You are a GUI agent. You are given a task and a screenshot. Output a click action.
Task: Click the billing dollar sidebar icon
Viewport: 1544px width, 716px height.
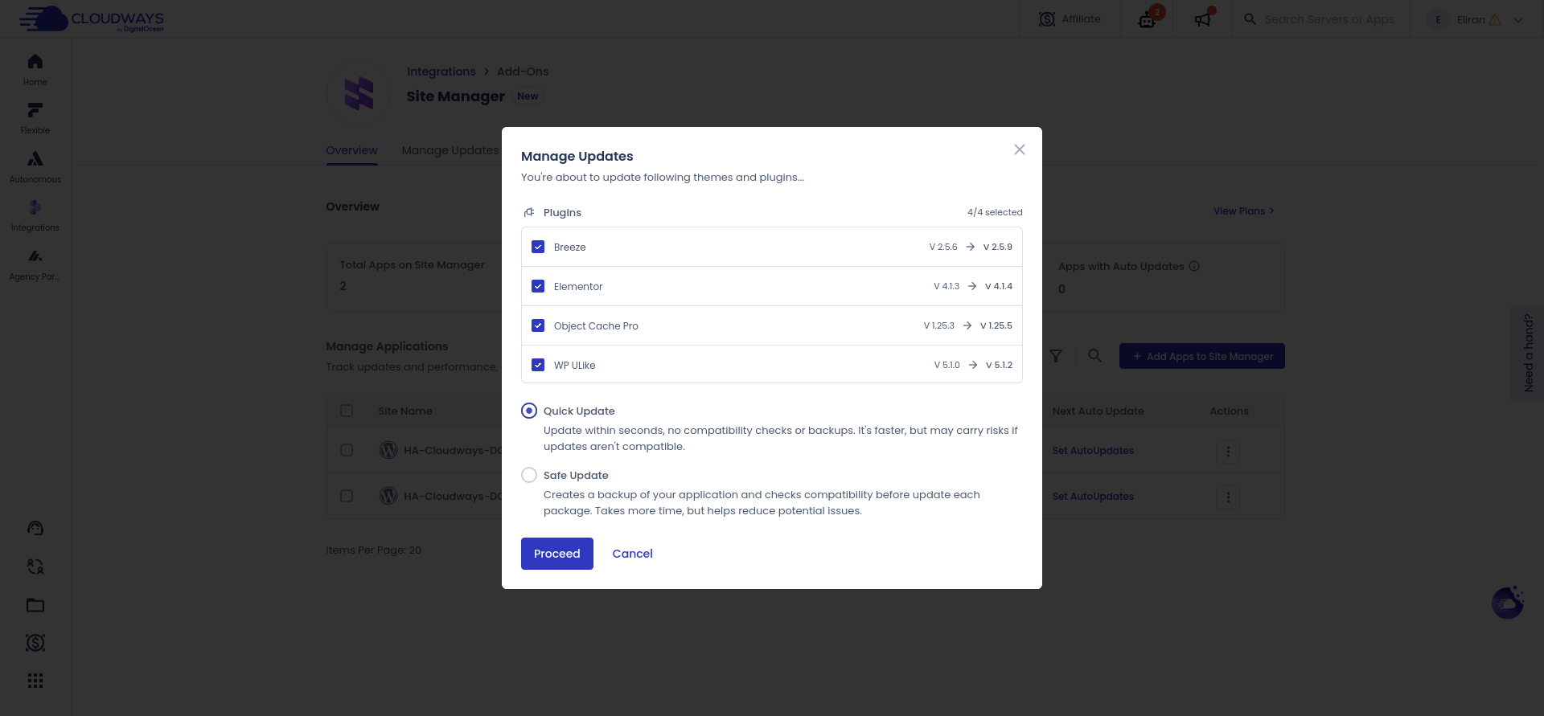(x=35, y=643)
